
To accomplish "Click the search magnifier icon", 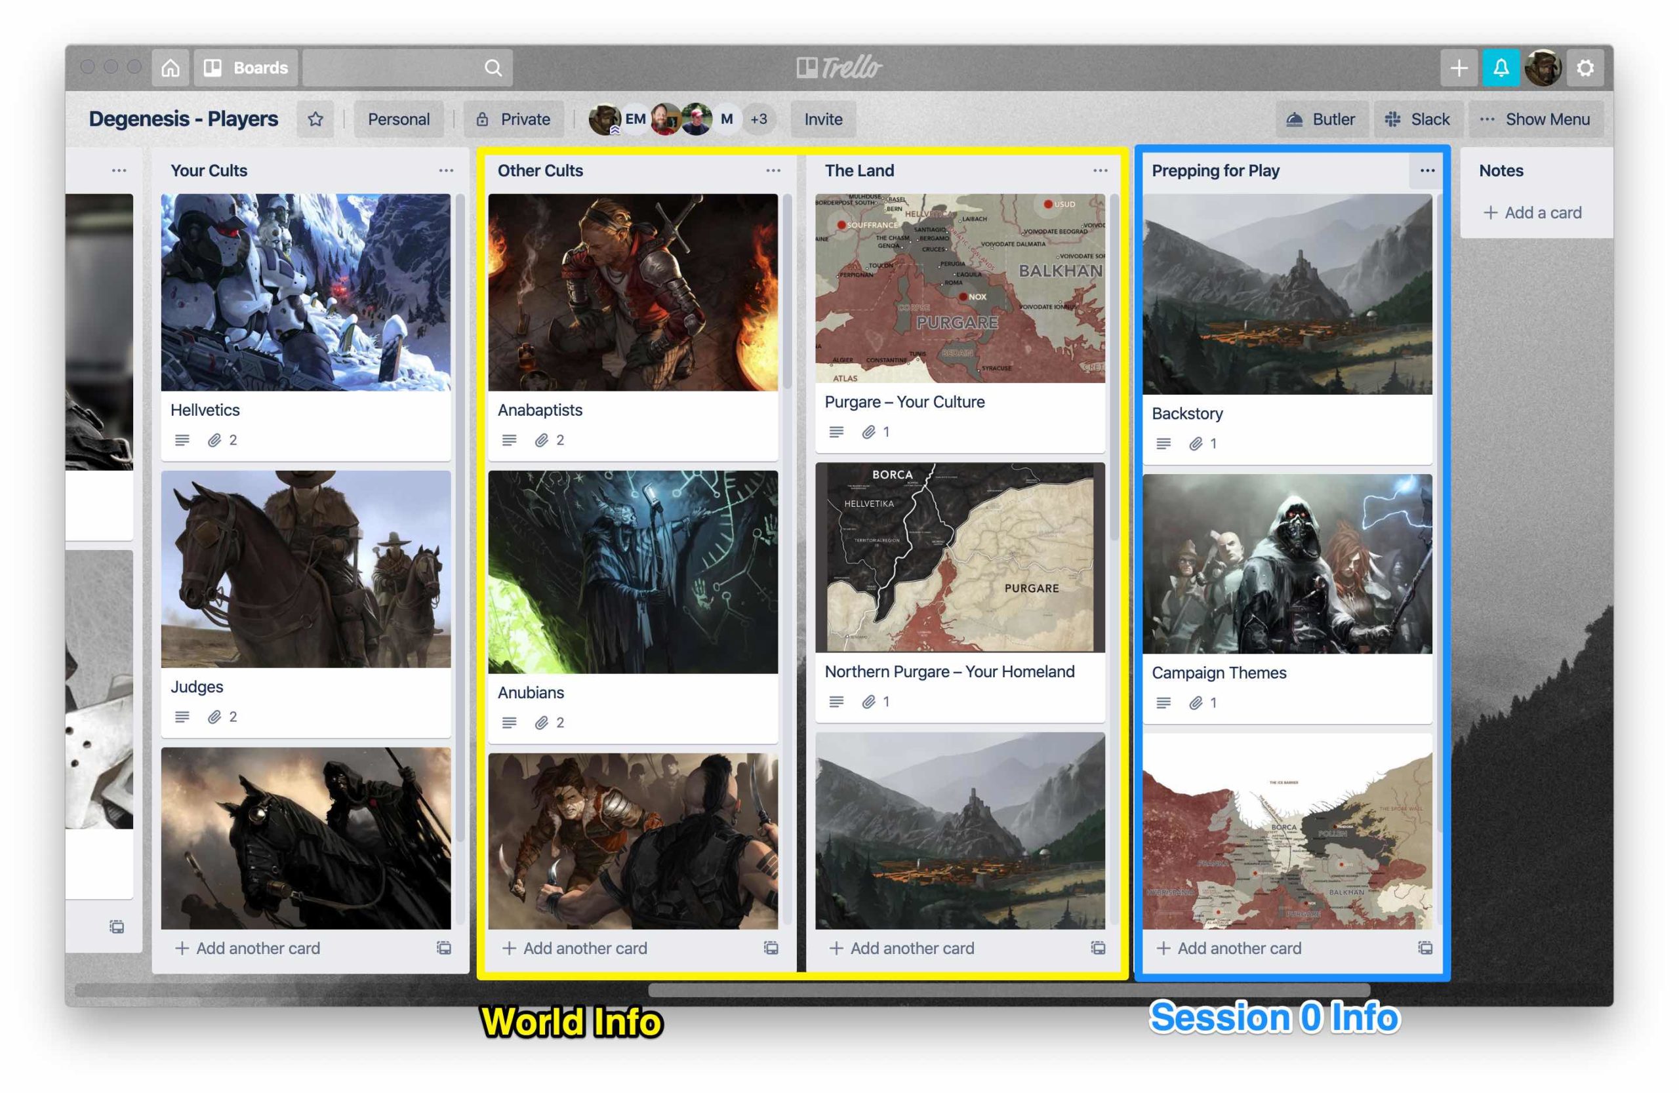I will coord(494,68).
